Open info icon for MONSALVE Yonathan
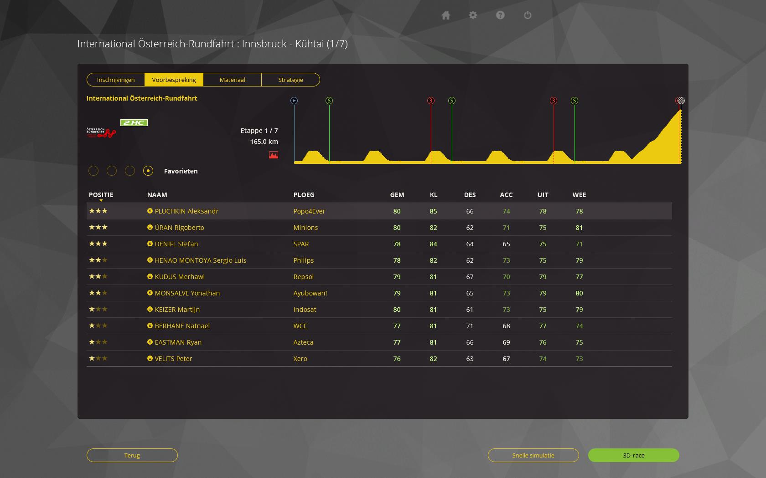The width and height of the screenshot is (766, 478). tap(150, 293)
